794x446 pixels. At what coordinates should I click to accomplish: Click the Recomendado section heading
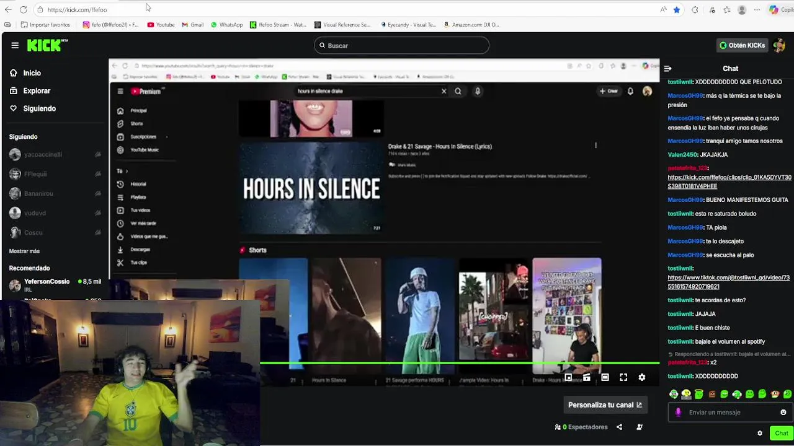pyautogui.click(x=29, y=268)
